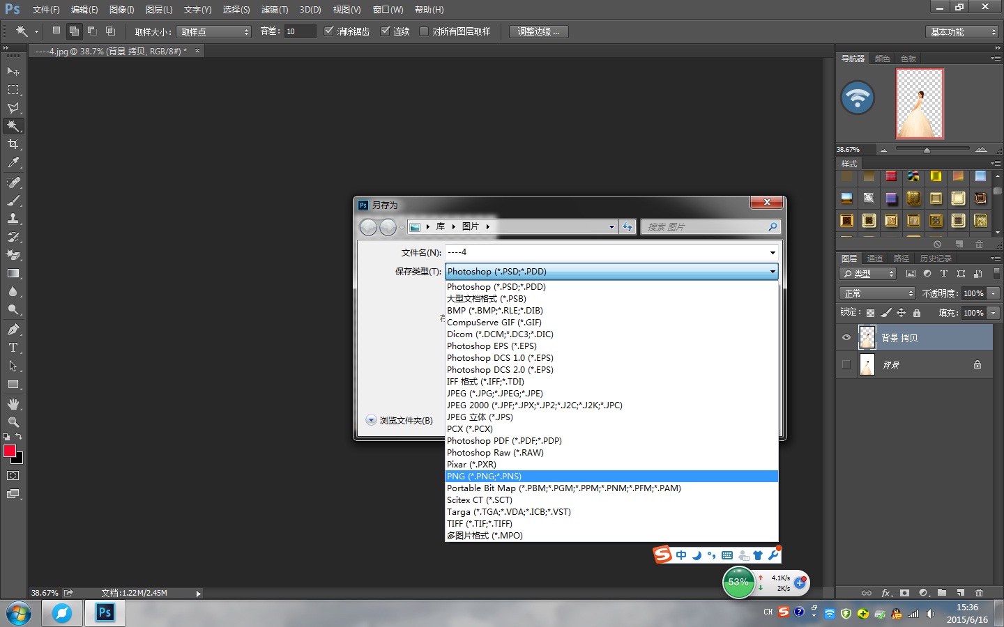Screen dimensions: 1004x627
Task: Select the History Brush tool
Action: pyautogui.click(x=13, y=237)
